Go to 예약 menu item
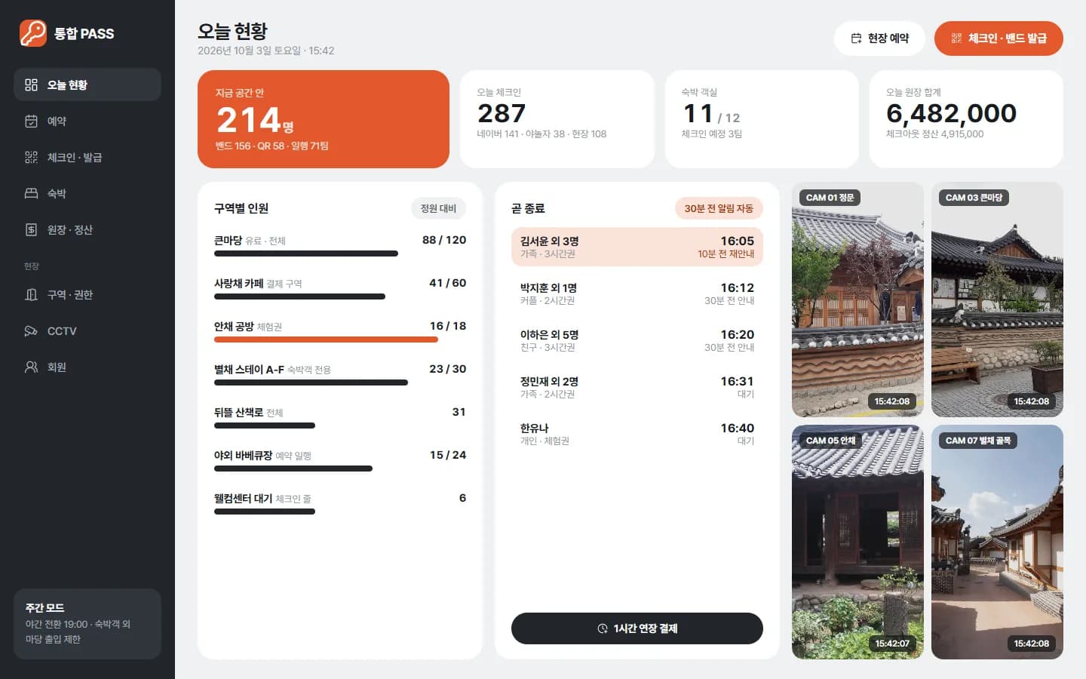This screenshot has height=679, width=1086. 87,121
